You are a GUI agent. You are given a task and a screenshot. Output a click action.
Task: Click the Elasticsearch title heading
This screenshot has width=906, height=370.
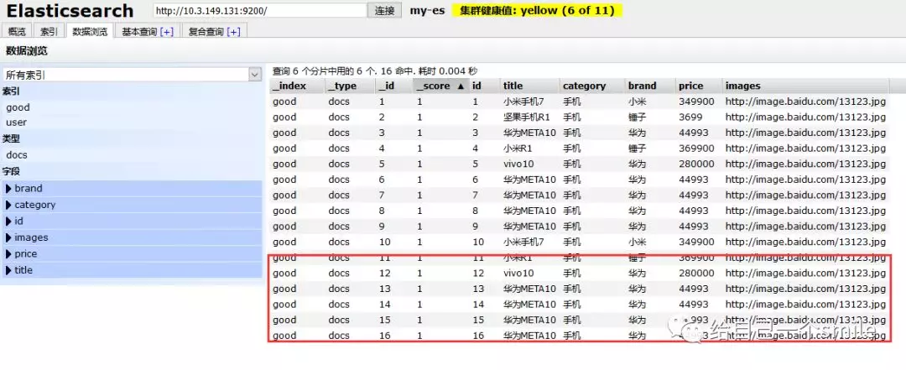point(70,10)
